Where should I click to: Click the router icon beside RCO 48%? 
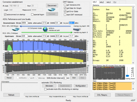pyautogui.click(x=16, y=29)
